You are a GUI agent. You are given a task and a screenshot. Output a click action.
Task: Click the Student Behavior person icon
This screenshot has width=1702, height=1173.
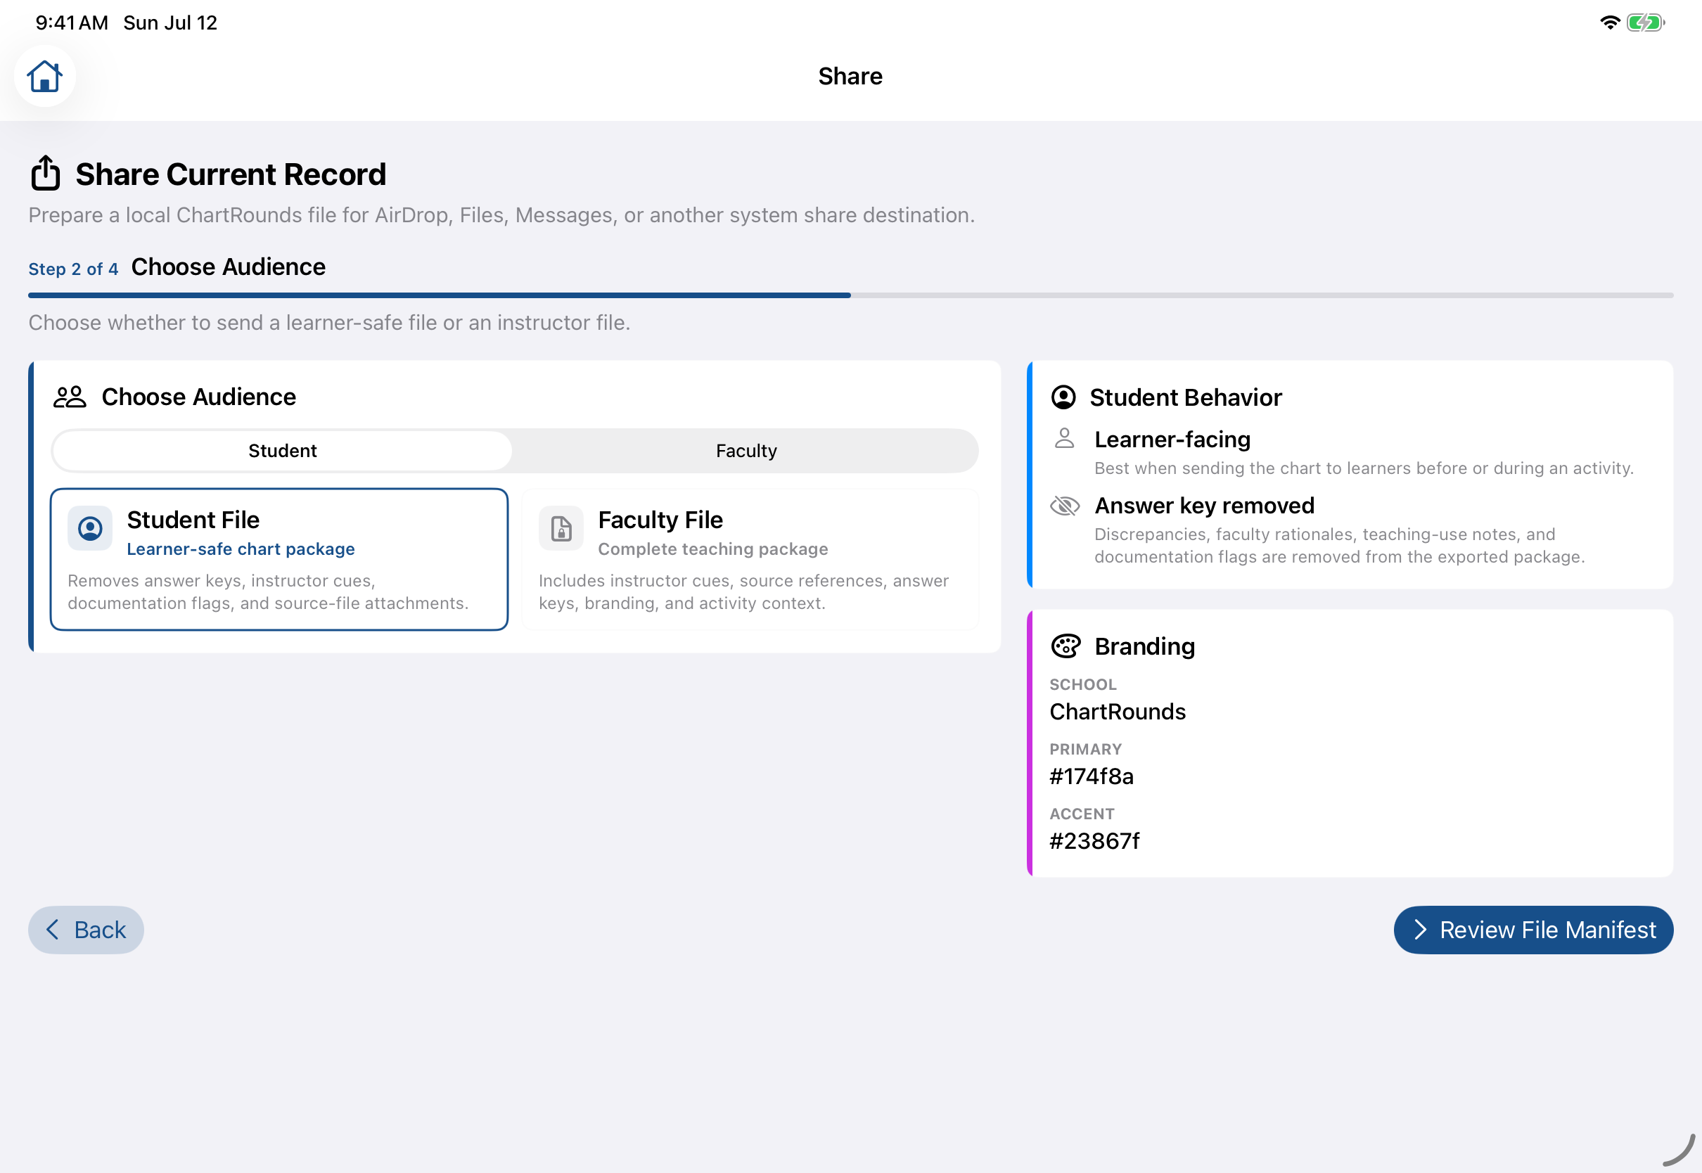1063,397
